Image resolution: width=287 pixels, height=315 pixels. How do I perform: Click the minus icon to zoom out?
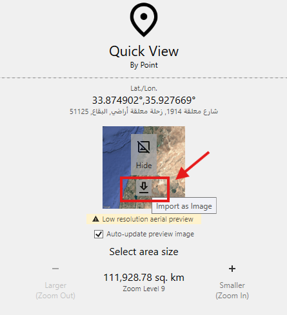[x=55, y=269]
